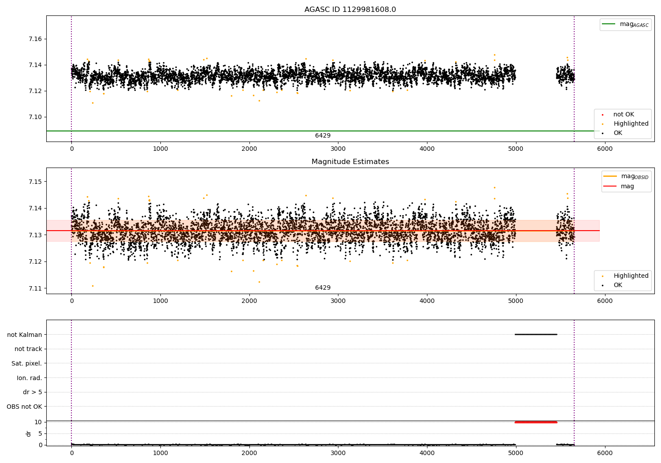Click the 7.12 y-tick in the top plot
661x463 pixels.
tap(35, 91)
